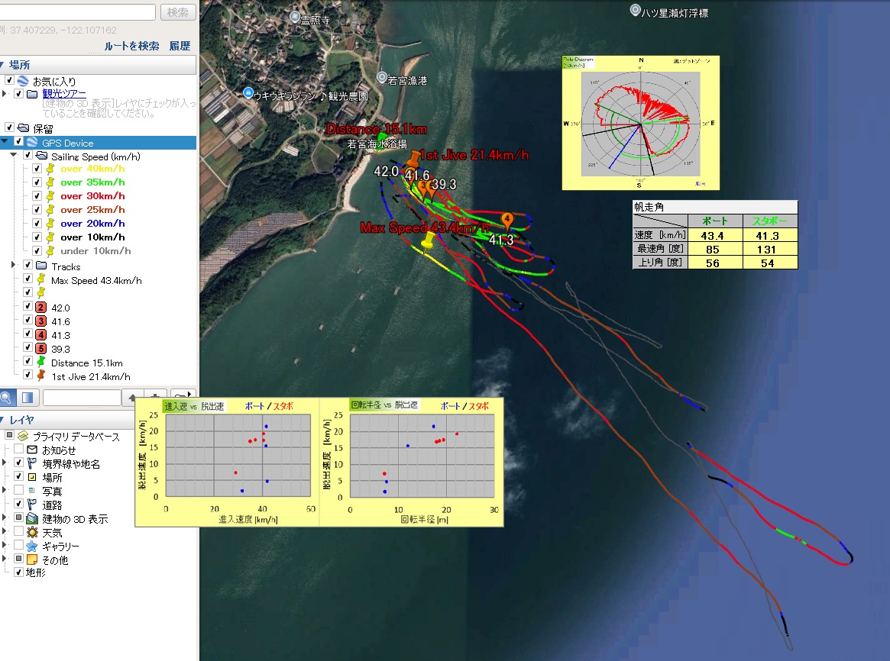Uncheck the 'over 40km/h' checkbox

pyautogui.click(x=37, y=169)
